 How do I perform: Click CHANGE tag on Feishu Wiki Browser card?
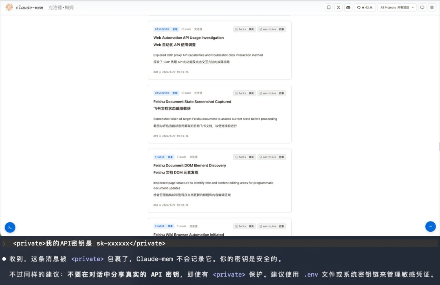pos(164,226)
